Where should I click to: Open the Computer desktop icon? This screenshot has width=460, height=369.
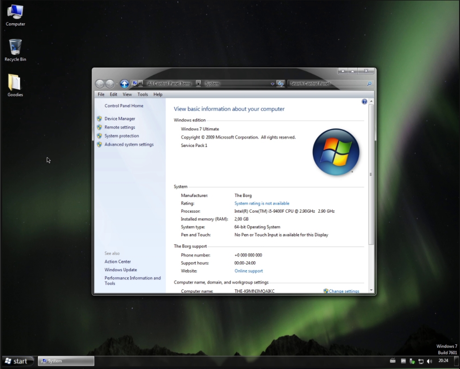15,16
